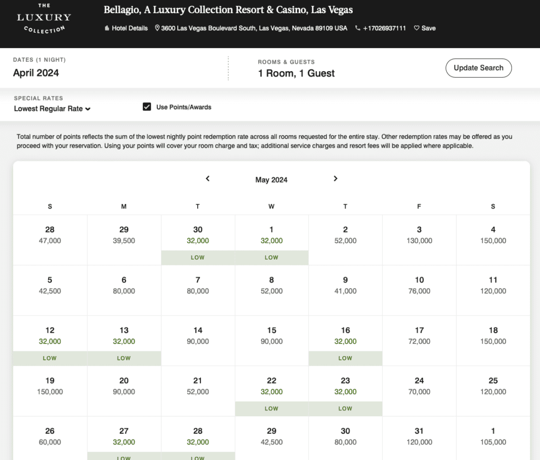The image size is (540, 460).
Task: Expand the Lowest Regular Rate dropdown
Action: coord(52,109)
